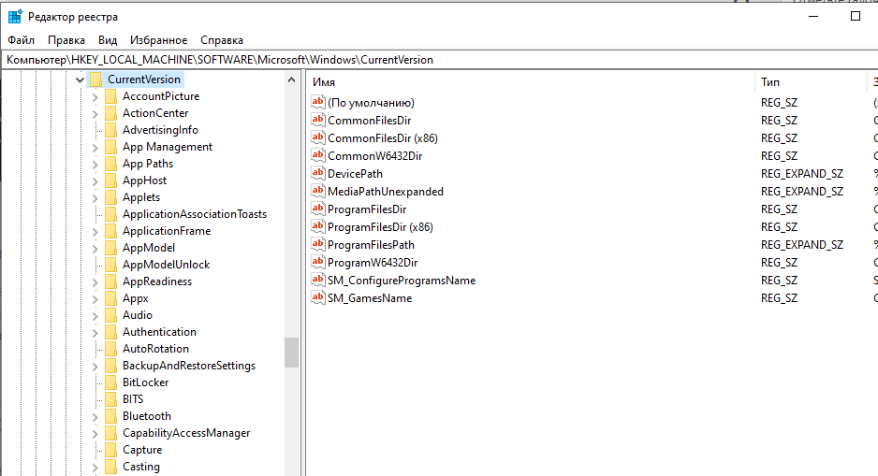Screen dimensions: 878x476
Task: Click the Тип column header
Action: 811,81
